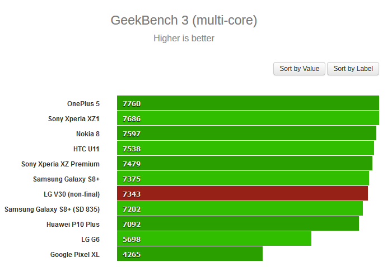This screenshot has height=267, width=392.
Task: Select the Sony Xperia XZ Premium bar
Action: coord(245,164)
